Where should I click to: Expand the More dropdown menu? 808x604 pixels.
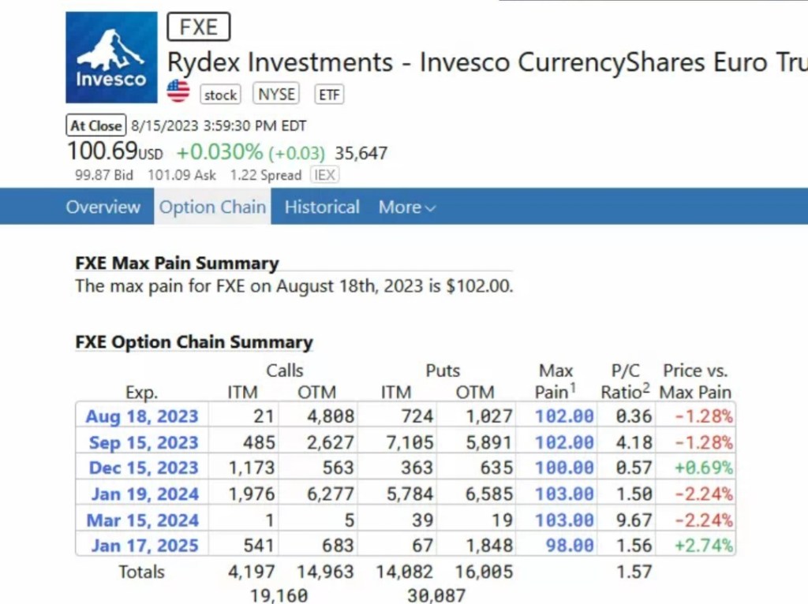pyautogui.click(x=406, y=207)
